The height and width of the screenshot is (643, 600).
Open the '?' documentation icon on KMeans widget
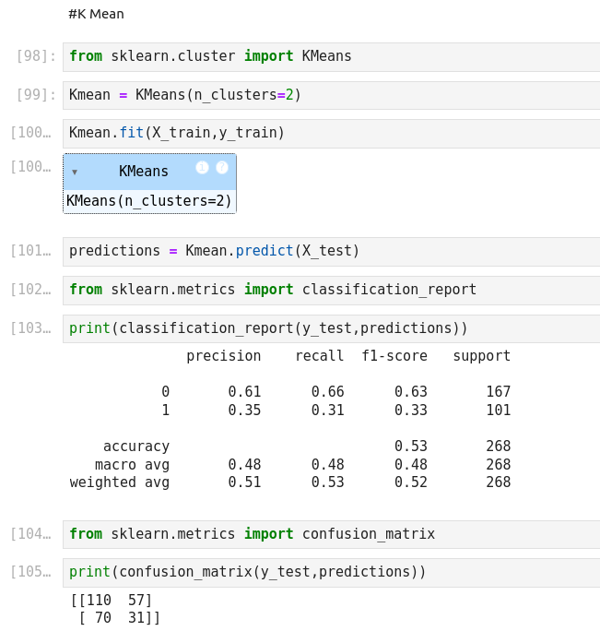click(x=222, y=167)
